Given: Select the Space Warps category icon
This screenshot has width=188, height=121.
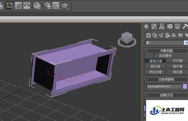Looking at the screenshot, I should pos(180,35).
